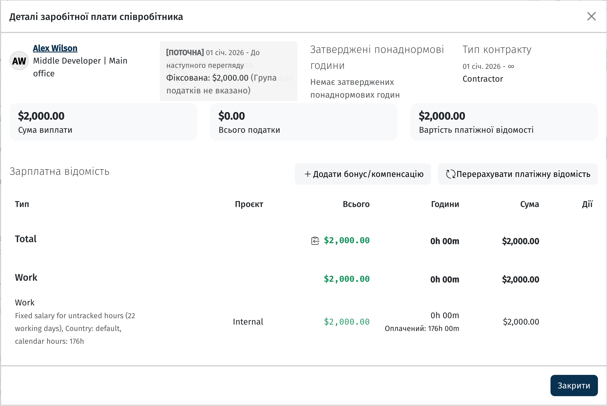607x406 pixels.
Task: Click the Fixed salary for untracked hours description
Action: pyautogui.click(x=75, y=328)
